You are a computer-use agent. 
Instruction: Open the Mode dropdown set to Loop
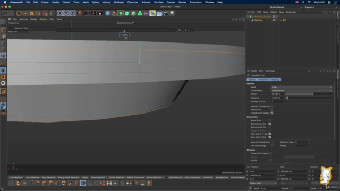point(301,87)
